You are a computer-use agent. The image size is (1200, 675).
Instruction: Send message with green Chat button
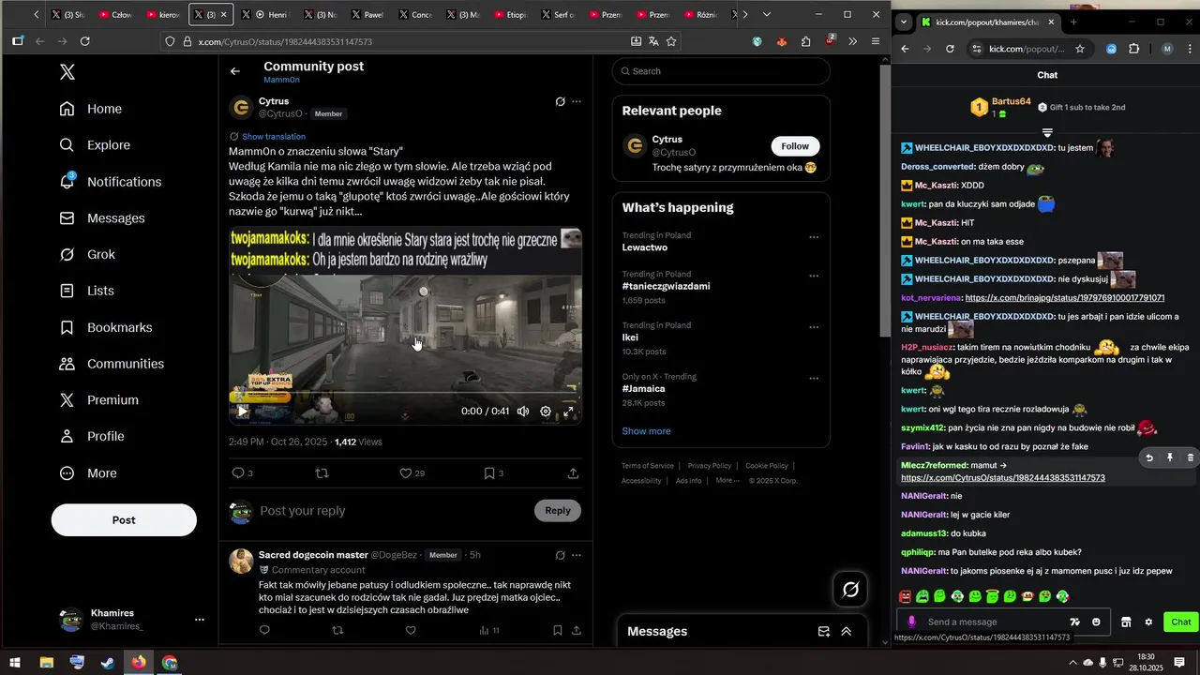(x=1180, y=622)
